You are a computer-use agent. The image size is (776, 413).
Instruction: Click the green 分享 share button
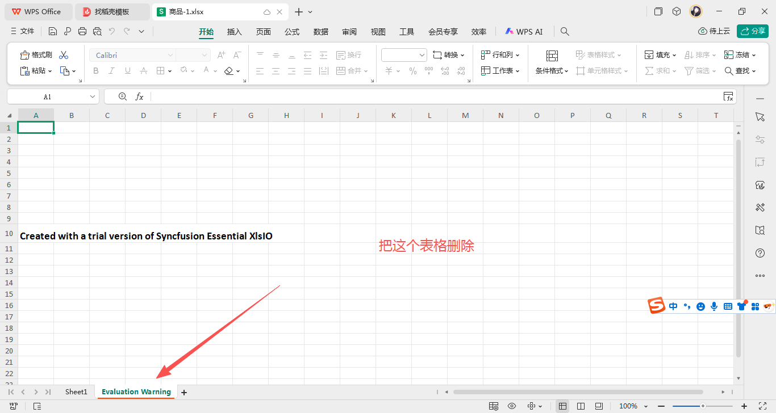(752, 31)
